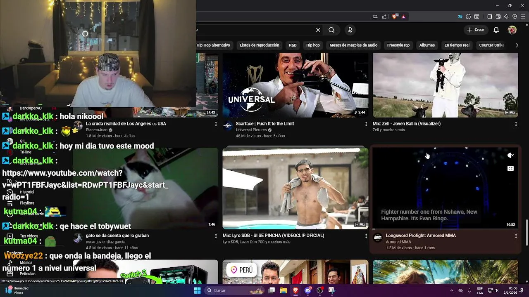Select En tiempo real chip

tap(457, 45)
